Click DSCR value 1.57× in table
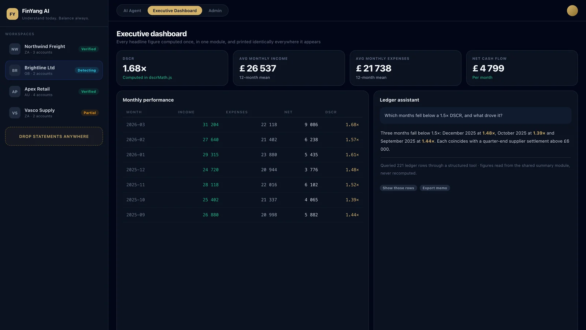 pyautogui.click(x=352, y=140)
